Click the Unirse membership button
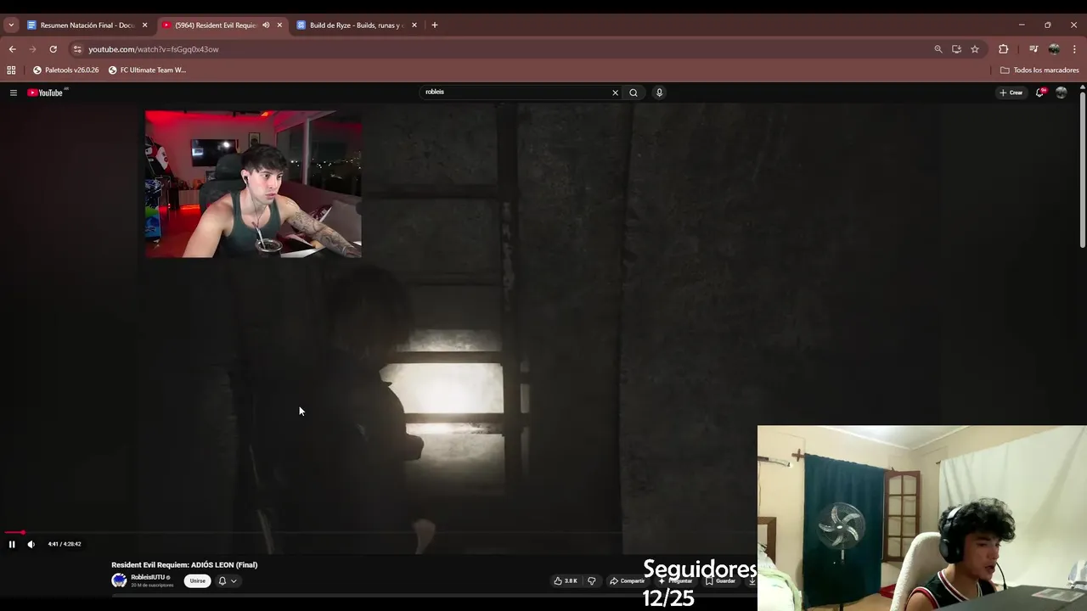This screenshot has width=1087, height=611. coord(198,581)
